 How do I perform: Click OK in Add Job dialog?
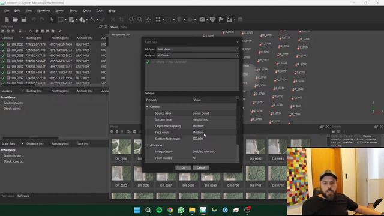tap(183, 168)
